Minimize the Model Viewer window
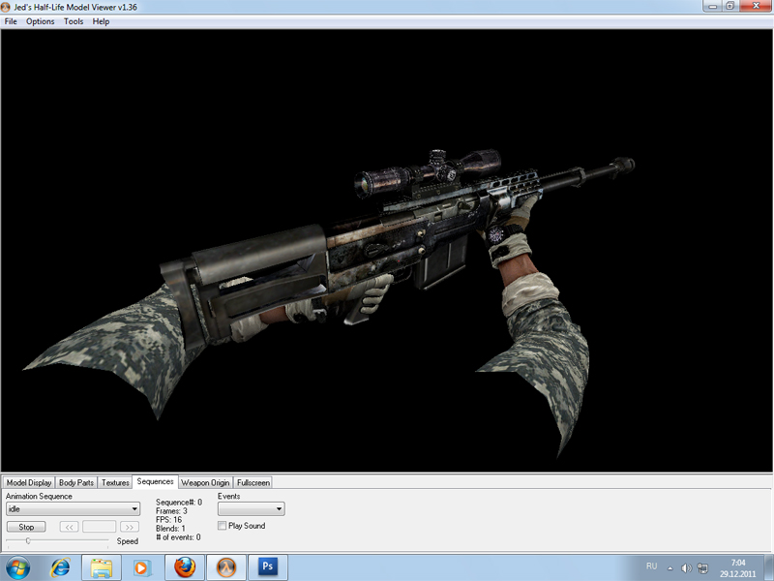 (713, 7)
